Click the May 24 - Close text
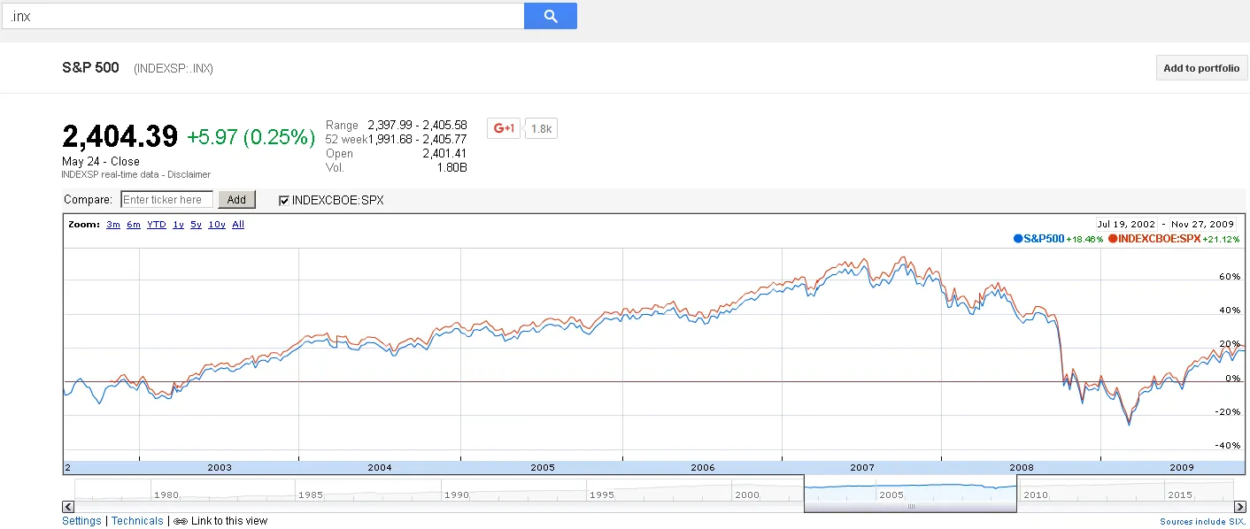1250x529 pixels. pyautogui.click(x=101, y=162)
